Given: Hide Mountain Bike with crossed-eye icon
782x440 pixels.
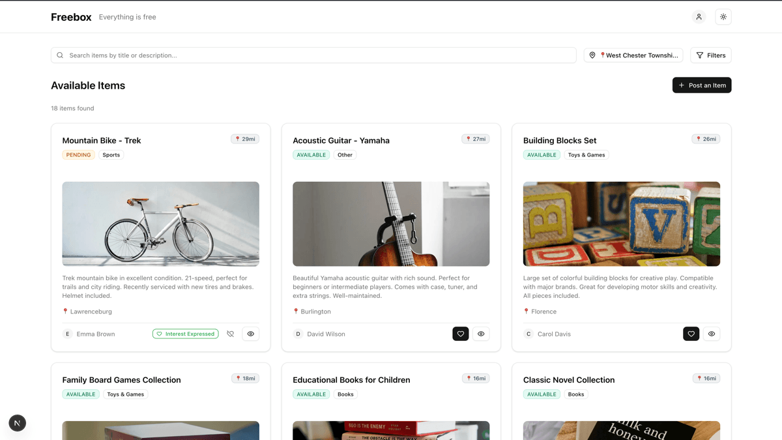Looking at the screenshot, I should pos(230,334).
